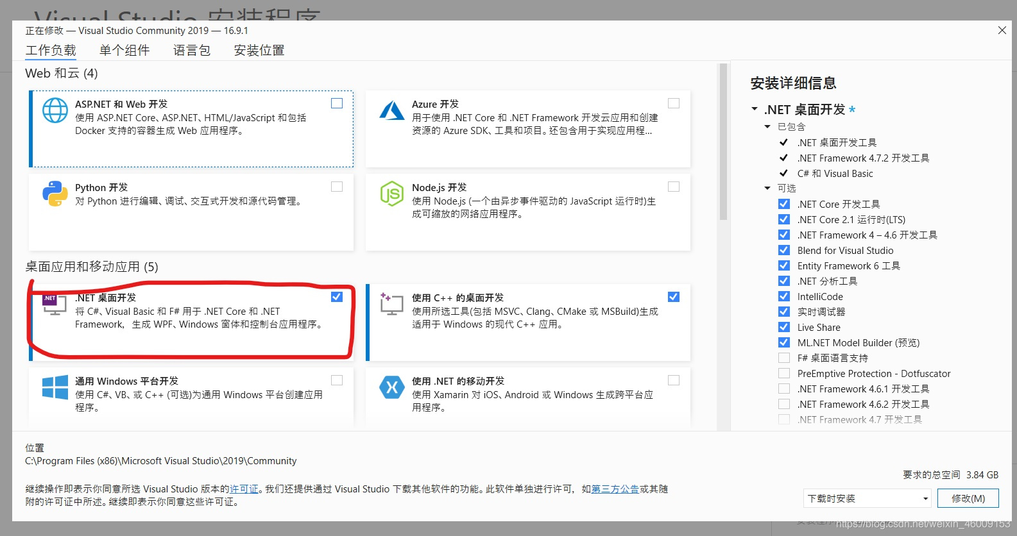Select the Python 开发 workload card title
1017x536 pixels.
pos(101,188)
